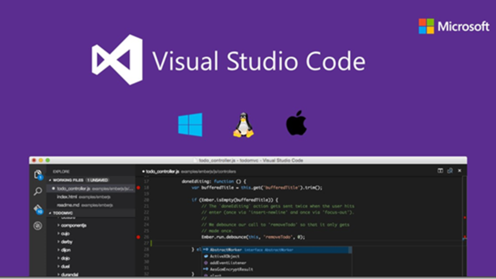Viewport: 496px width, 279px height.
Task: Click the Ember.run.debounce code line
Action: point(253,237)
